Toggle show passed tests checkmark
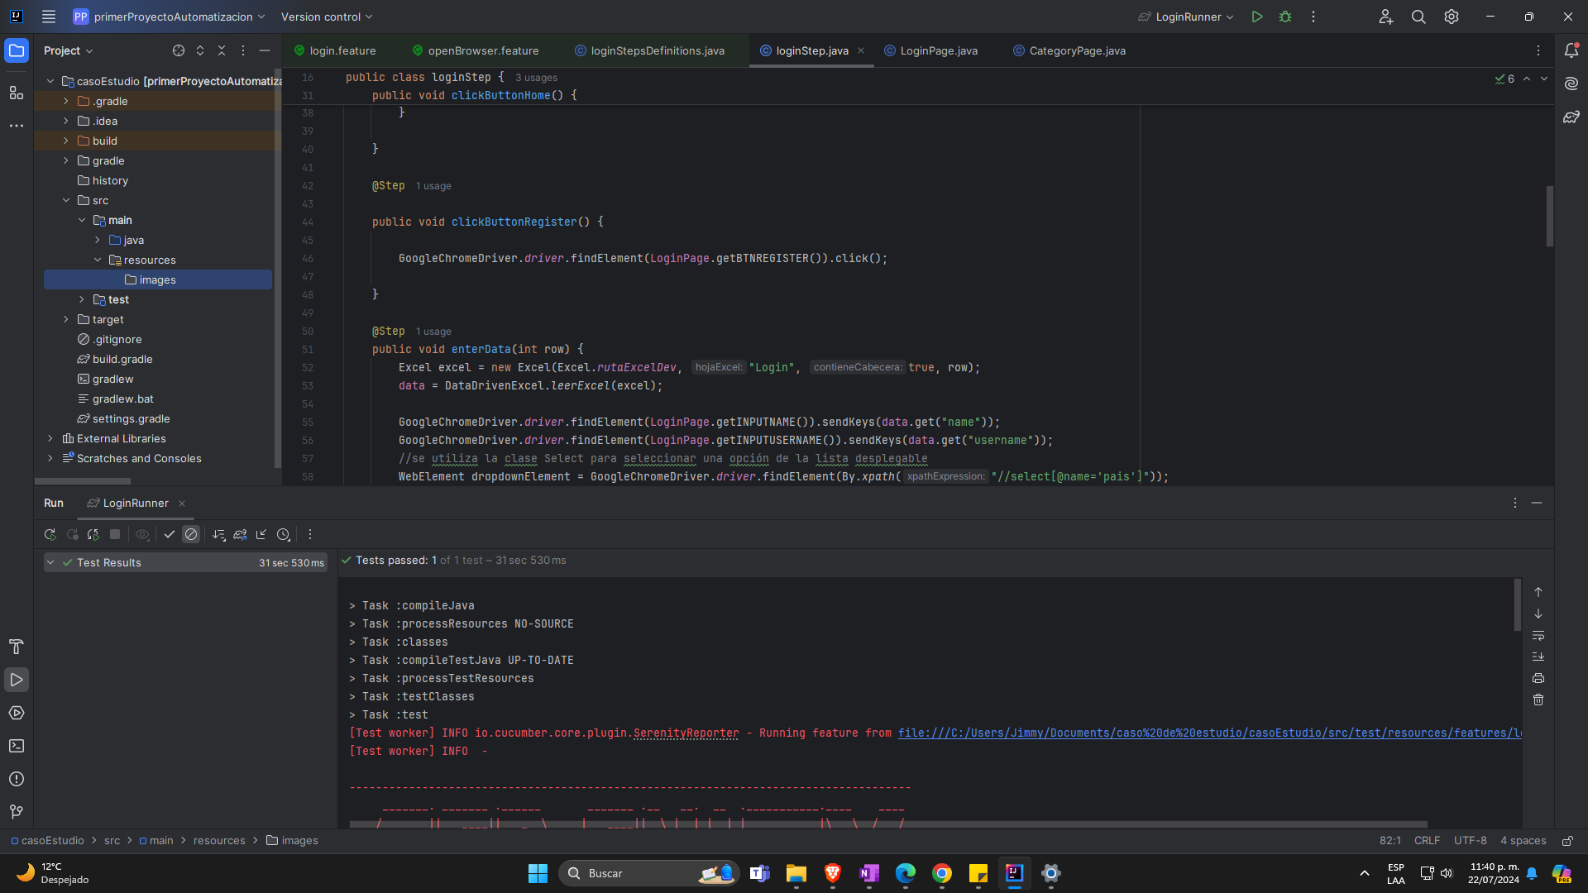The image size is (1588, 893). pyautogui.click(x=170, y=535)
